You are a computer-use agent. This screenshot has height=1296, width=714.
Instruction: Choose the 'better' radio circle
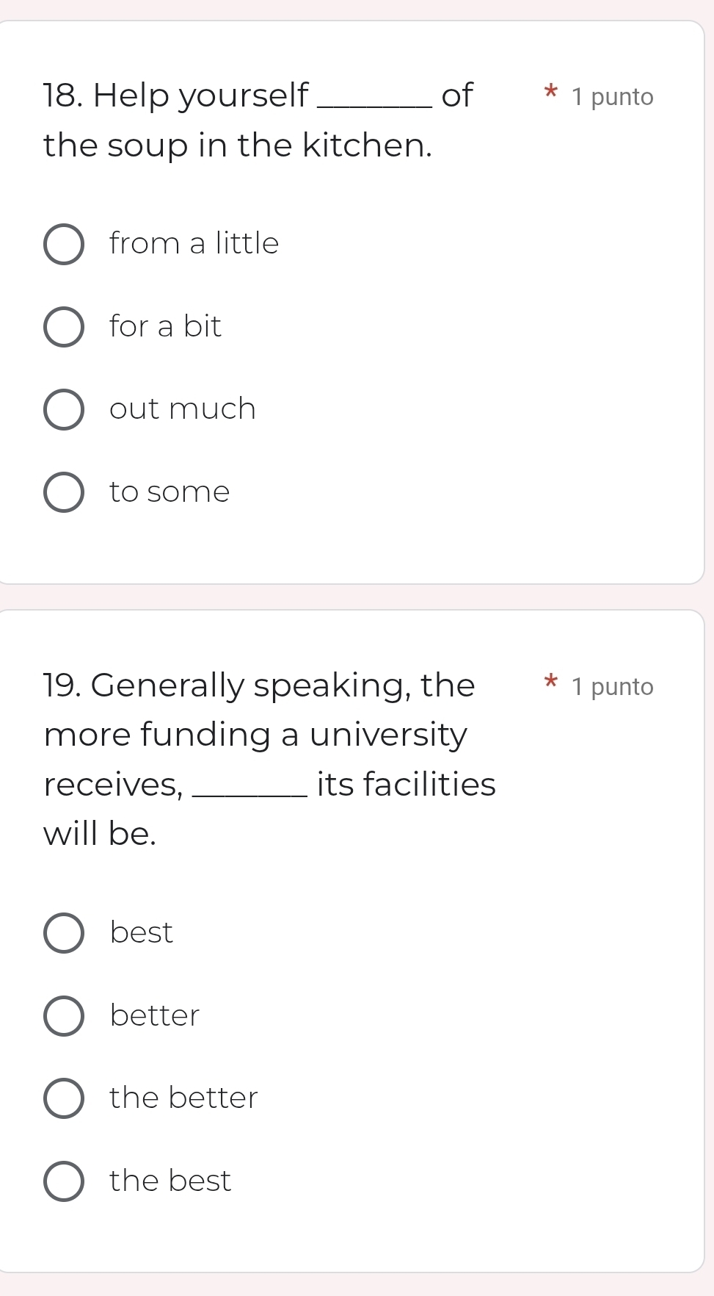64,1016
